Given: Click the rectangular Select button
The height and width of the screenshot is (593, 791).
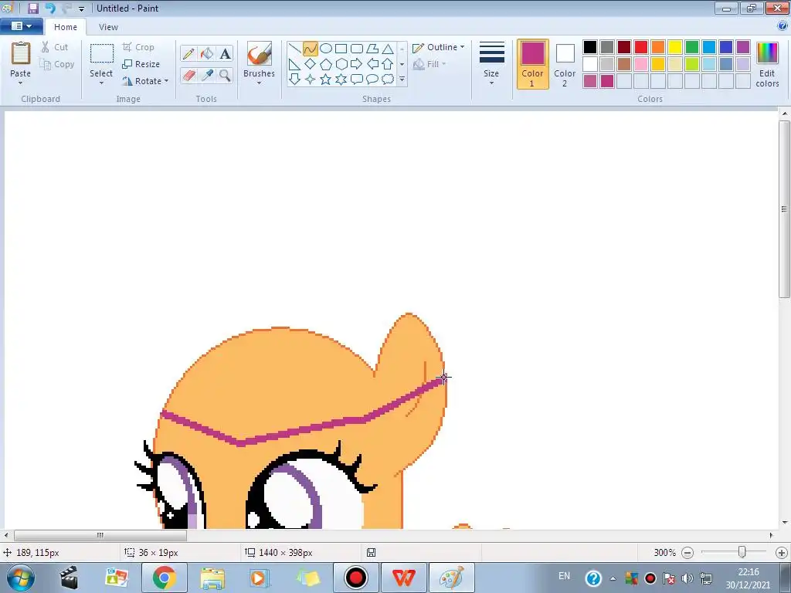Looking at the screenshot, I should pos(101,53).
